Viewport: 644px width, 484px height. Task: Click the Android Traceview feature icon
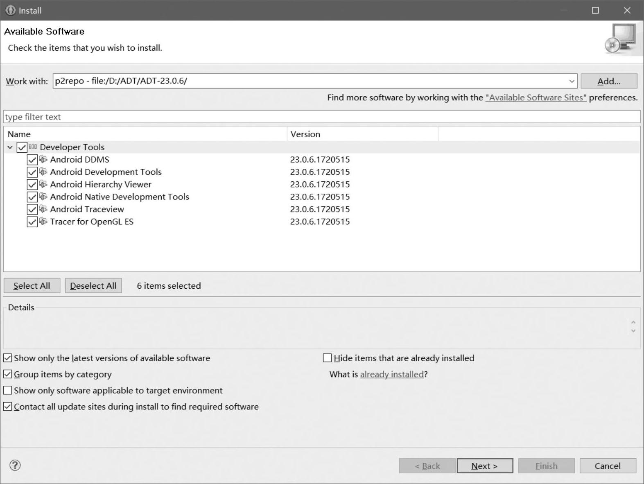(x=43, y=209)
